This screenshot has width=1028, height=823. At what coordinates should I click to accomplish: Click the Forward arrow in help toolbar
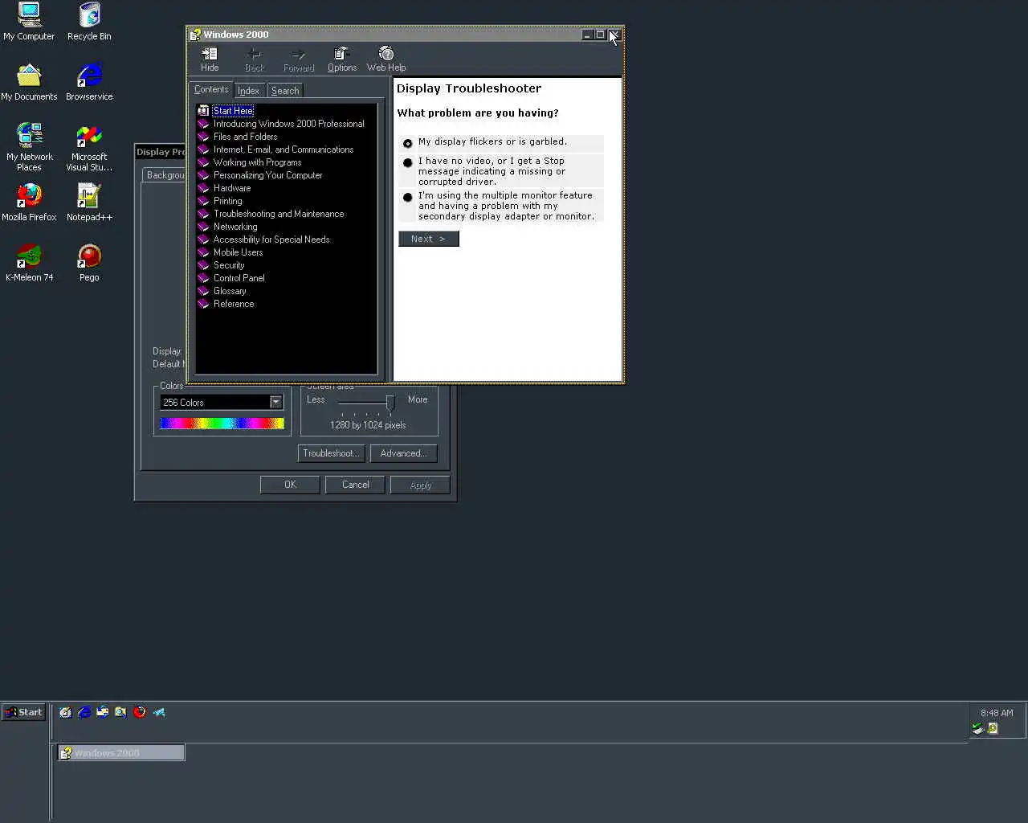tap(299, 59)
